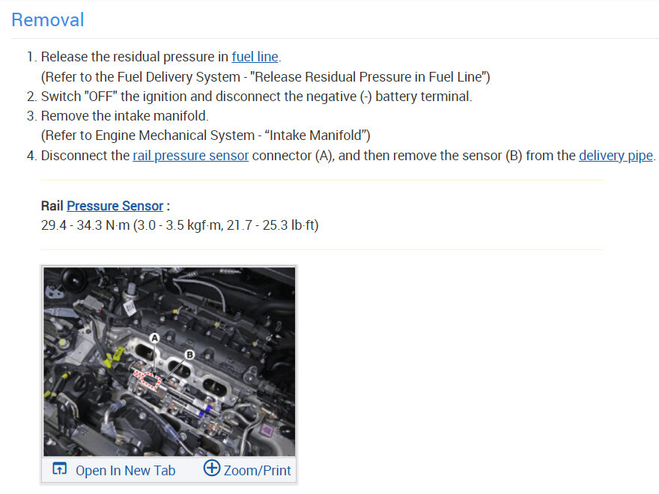Click the Engine Mechanical System reference note
Viewport: 659px width, 494px height.
[206, 135]
